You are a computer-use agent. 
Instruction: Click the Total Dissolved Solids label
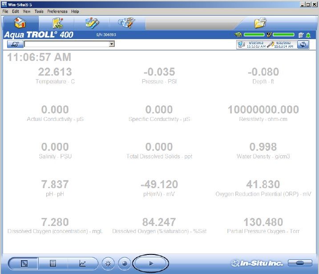[x=159, y=156]
